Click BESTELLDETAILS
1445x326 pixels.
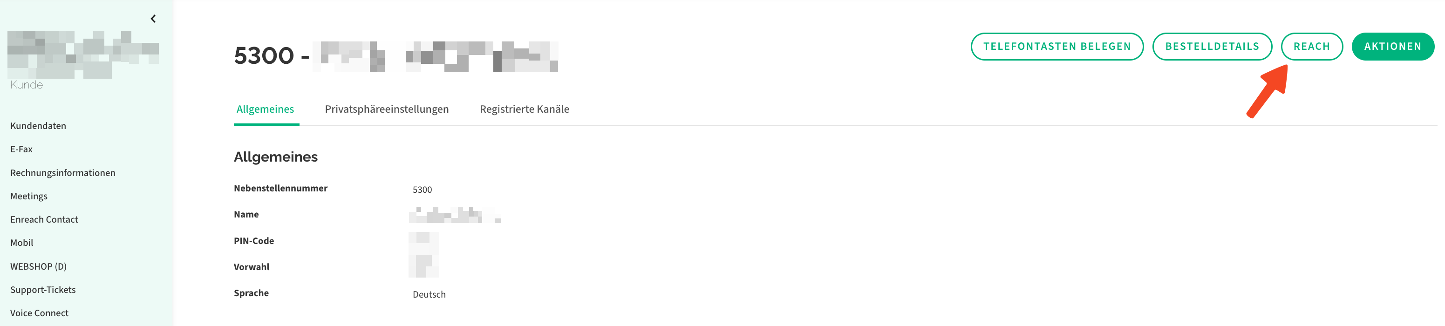click(1212, 46)
